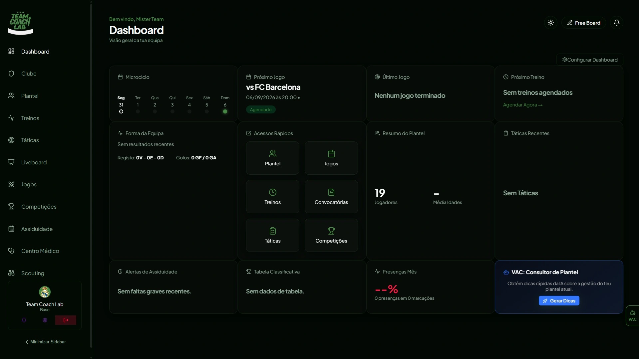The image size is (639, 359).
Task: Open the purple settings gear in profile card
Action: click(x=45, y=320)
